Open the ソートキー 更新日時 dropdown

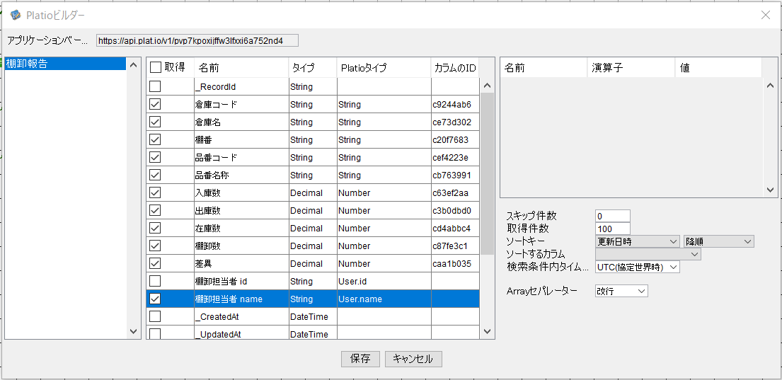[637, 241]
